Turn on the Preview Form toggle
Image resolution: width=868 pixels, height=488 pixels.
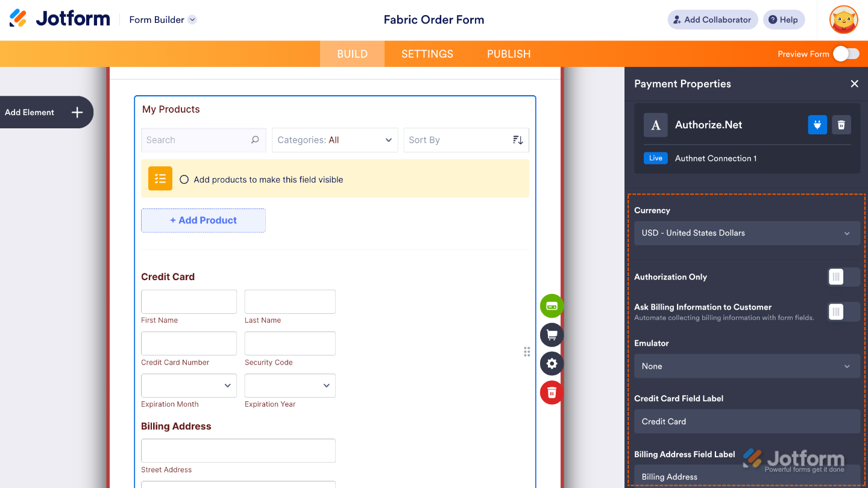(846, 54)
